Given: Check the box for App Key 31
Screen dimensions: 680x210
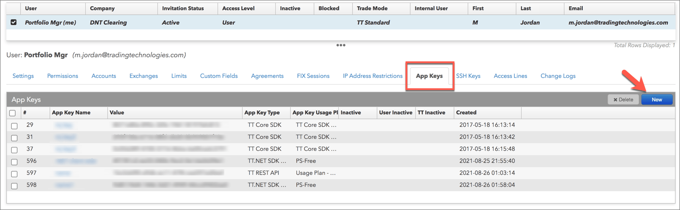Looking at the screenshot, I should click(x=14, y=137).
